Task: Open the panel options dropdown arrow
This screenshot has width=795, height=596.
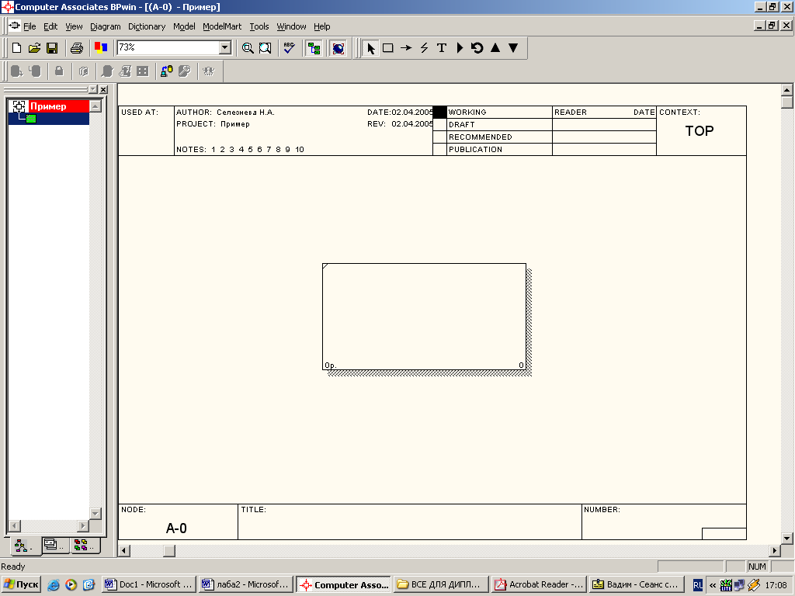Action: point(92,90)
